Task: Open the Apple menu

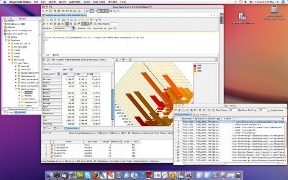Action: 5,2
